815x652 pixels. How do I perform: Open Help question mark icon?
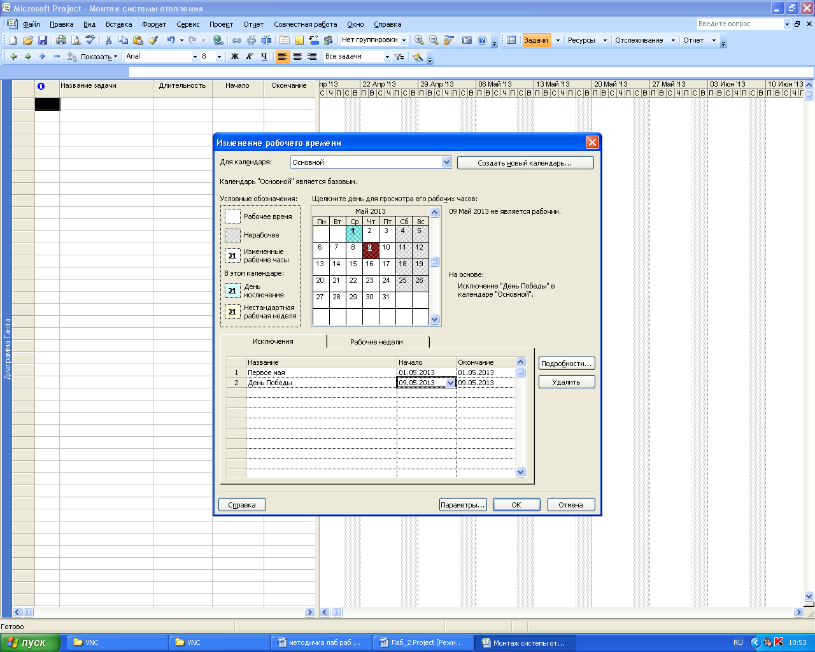tap(482, 40)
